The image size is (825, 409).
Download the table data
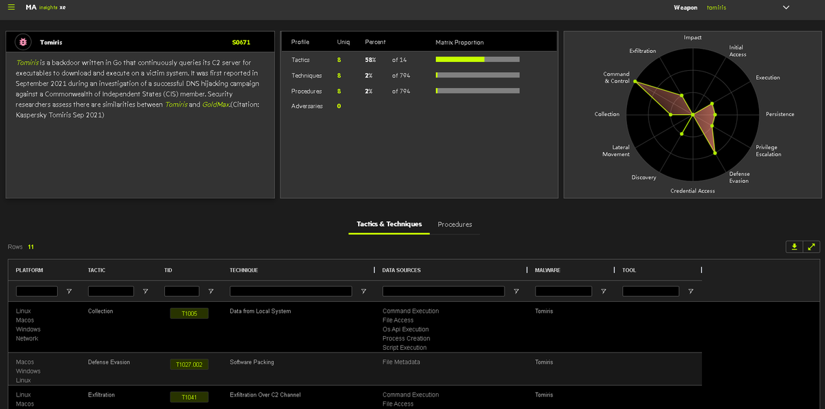click(x=794, y=247)
